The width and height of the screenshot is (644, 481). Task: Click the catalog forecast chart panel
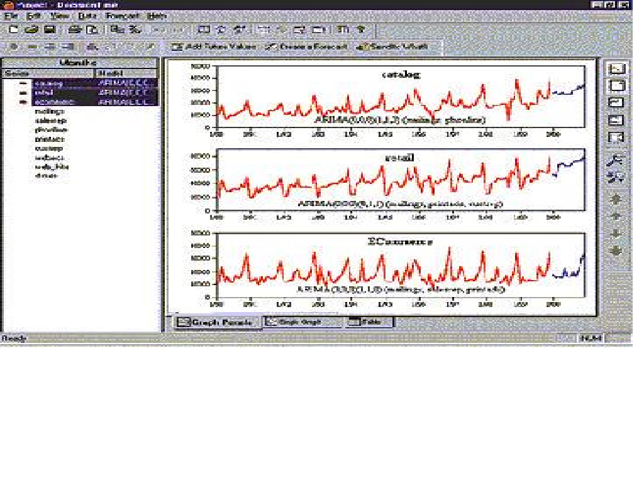coord(401,96)
